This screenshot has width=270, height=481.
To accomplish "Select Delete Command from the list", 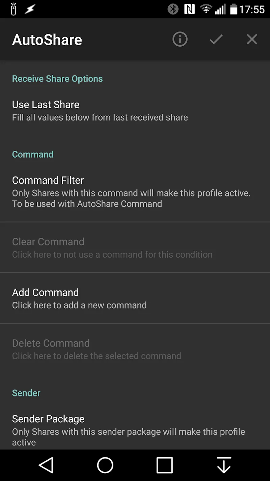I will [x=97, y=348].
